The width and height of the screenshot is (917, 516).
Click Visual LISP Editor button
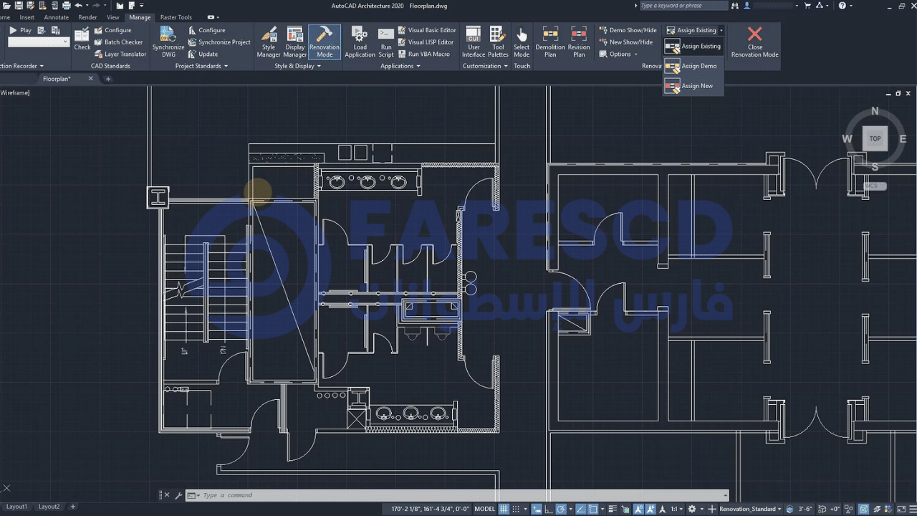coord(426,42)
